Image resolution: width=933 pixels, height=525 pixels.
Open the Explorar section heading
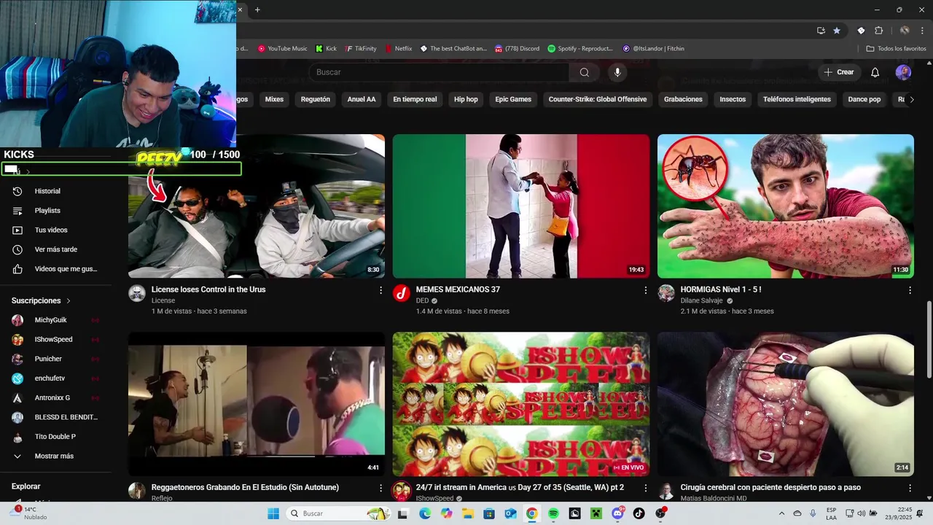coord(26,486)
